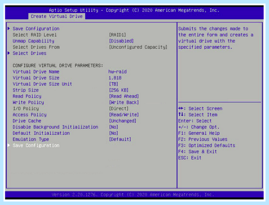
Task: Change the Virtual Drive Size Unit TB
Action: (x=113, y=84)
